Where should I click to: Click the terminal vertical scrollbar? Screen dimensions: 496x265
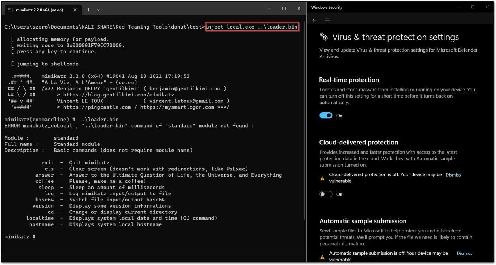(304, 121)
